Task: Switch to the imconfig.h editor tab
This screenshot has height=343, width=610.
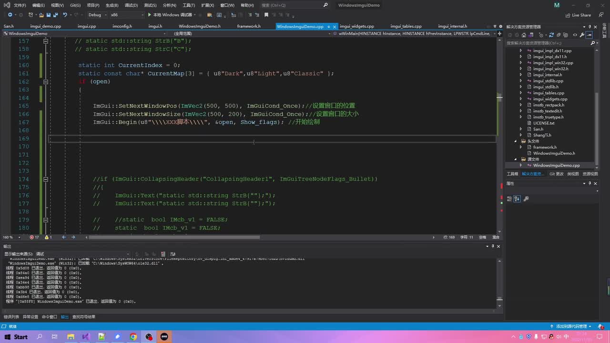Action: pos(122,26)
